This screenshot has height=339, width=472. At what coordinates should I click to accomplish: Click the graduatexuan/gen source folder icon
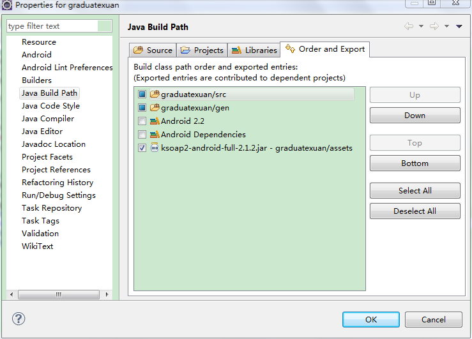[155, 107]
